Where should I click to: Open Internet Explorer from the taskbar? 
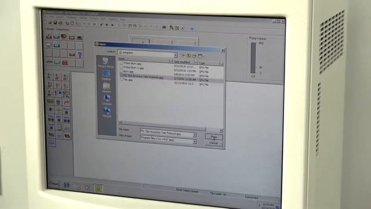[67, 185]
